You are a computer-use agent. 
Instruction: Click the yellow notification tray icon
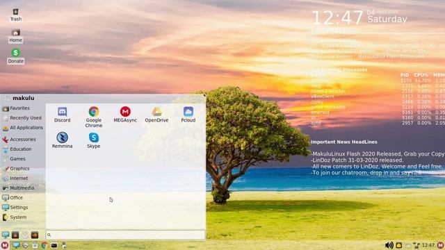coord(398,245)
